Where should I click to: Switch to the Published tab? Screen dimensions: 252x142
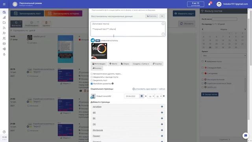point(31,24)
